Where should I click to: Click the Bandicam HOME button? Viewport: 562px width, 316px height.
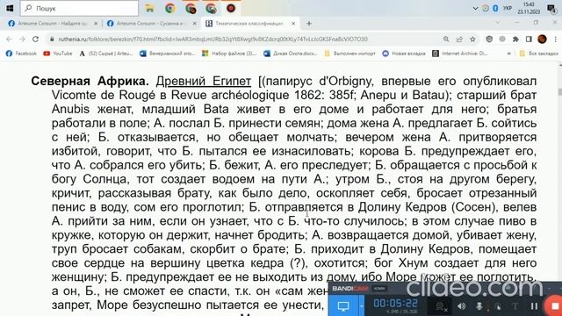(x=379, y=289)
